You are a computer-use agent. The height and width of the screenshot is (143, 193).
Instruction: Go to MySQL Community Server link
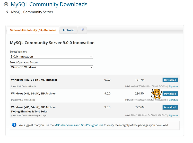point(32,12)
